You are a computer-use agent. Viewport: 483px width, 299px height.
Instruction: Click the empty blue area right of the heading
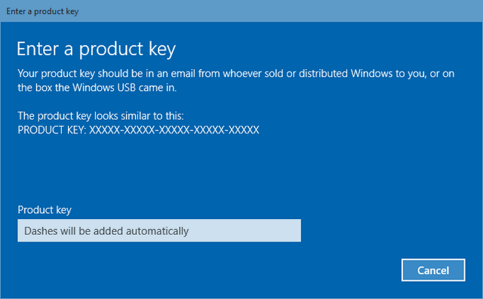tap(332, 49)
